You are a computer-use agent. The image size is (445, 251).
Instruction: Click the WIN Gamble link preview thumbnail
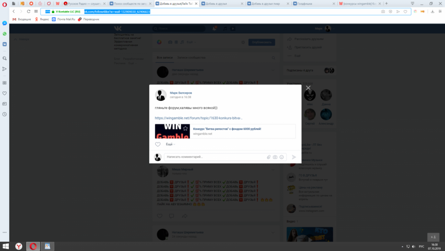pyautogui.click(x=172, y=131)
